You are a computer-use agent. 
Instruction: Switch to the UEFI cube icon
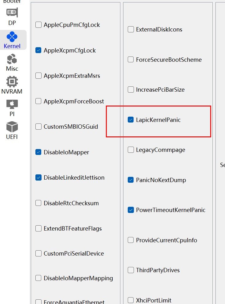tap(12, 127)
